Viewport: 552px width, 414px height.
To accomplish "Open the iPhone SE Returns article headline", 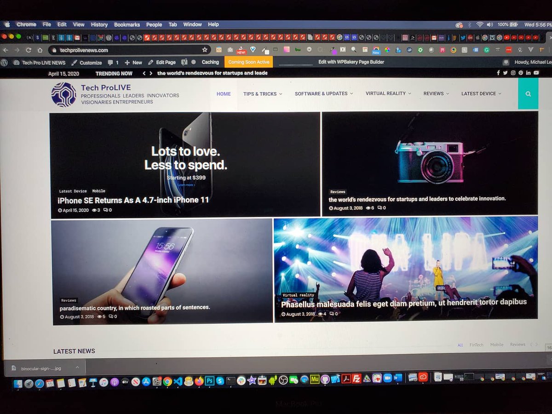I will (133, 200).
